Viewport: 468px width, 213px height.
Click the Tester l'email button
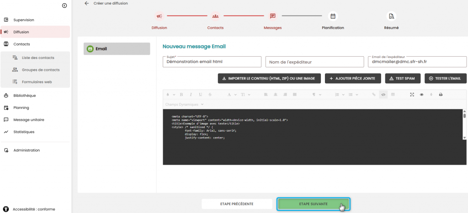[445, 79]
